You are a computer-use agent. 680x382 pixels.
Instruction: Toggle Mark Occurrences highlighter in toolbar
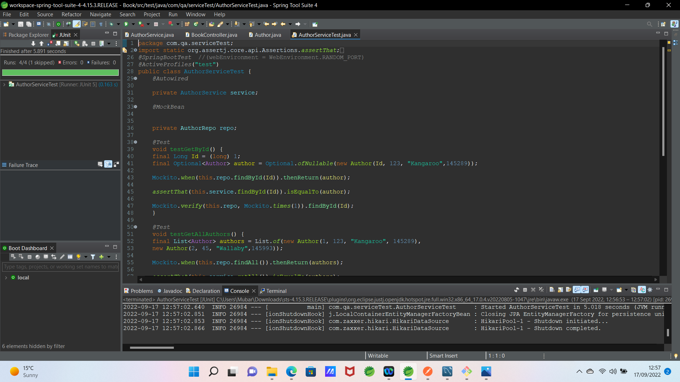tap(76, 24)
